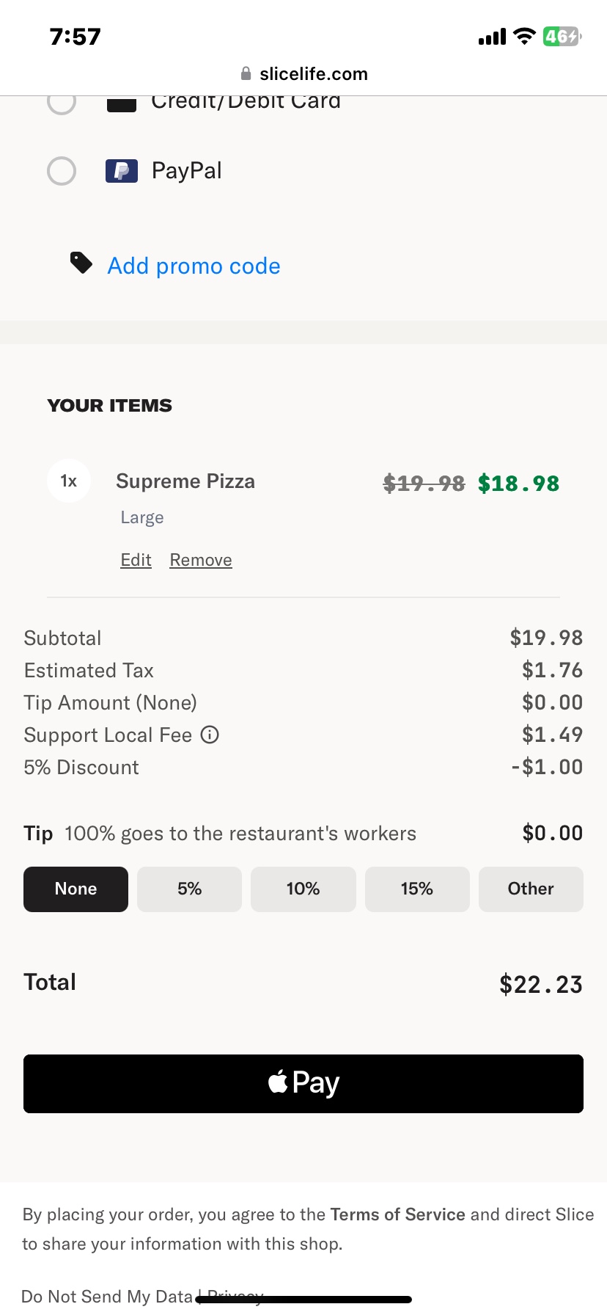The image size is (607, 1315).
Task: Remove the Supreme Pizza from order
Action: [x=201, y=560]
